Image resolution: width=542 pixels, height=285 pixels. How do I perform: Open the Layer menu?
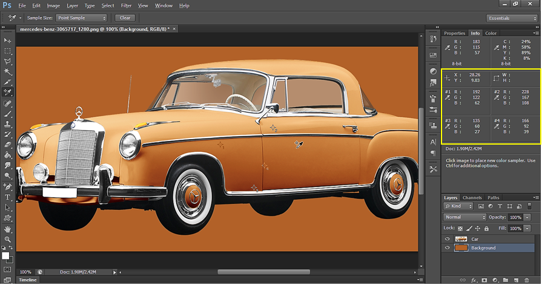[72, 5]
